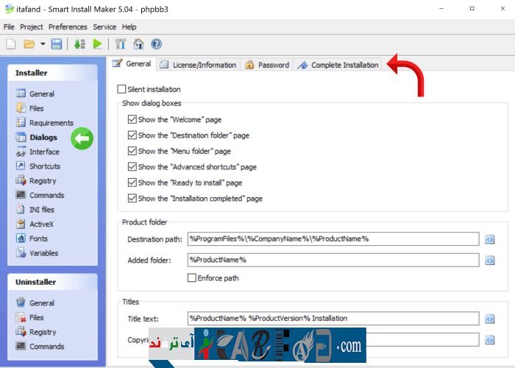Click the Save project floppy icon
The image size is (515, 368).
57,44
